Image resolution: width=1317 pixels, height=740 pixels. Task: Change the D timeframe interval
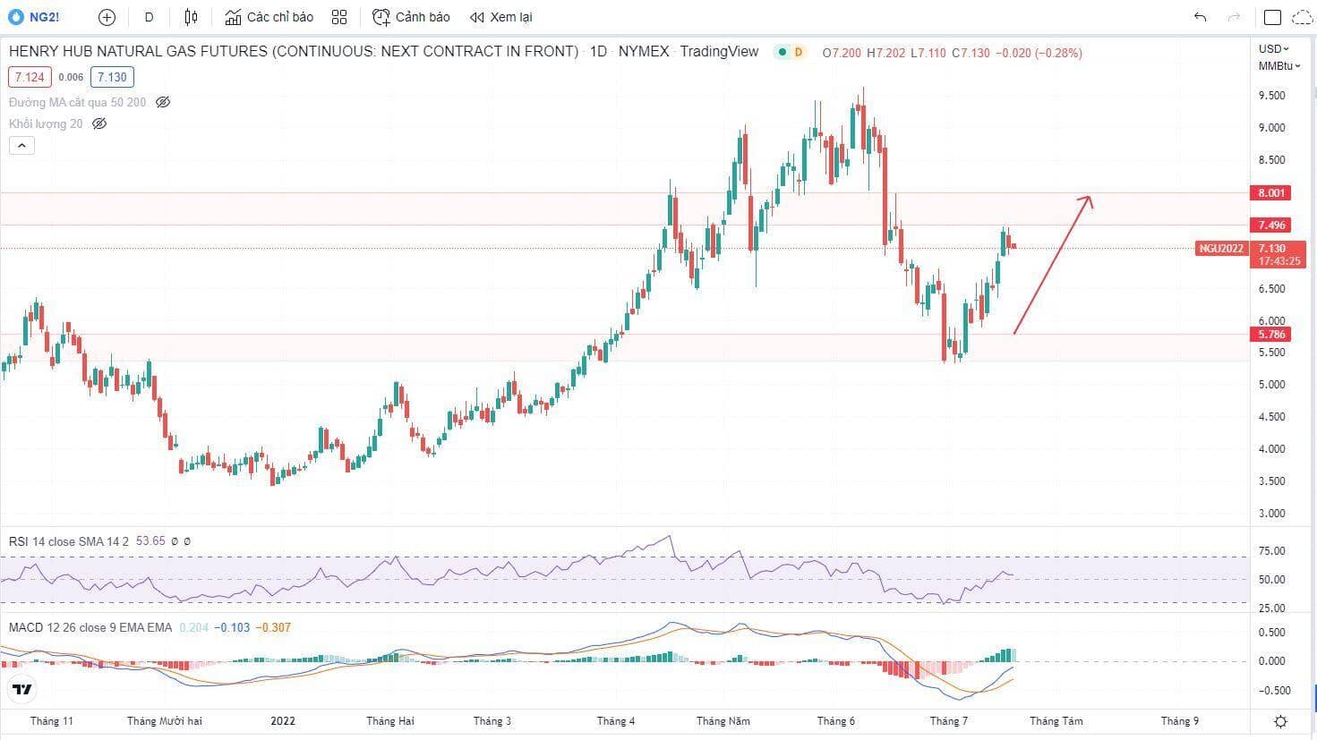point(149,17)
